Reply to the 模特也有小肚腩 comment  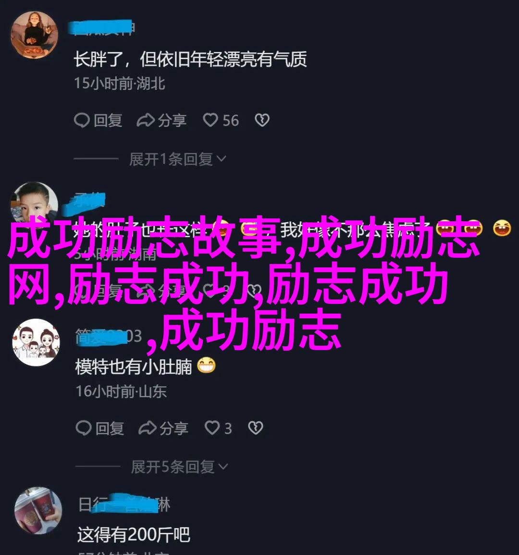(x=100, y=429)
